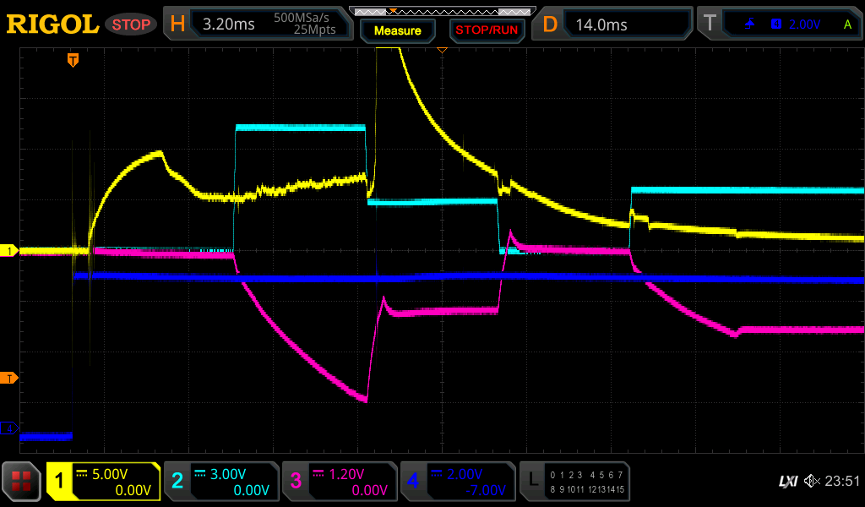865x507 pixels.
Task: Toggle channel 3 magenta 1.20V label
Action: click(340, 482)
